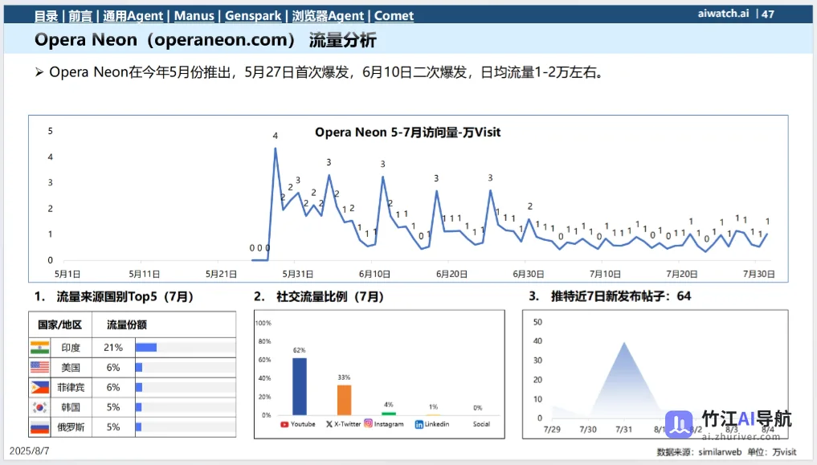The height and width of the screenshot is (465, 817).
Task: Click the 竹江AI导航 logo icon
Action: click(x=679, y=424)
